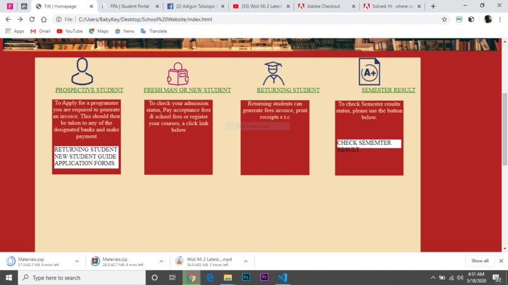Viewport: 508px width, 285px height.
Task: Expand options for Materials.zxp download
Action: point(77,261)
